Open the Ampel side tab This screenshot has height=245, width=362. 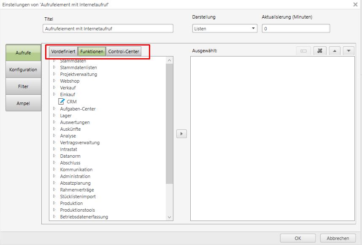[23, 103]
